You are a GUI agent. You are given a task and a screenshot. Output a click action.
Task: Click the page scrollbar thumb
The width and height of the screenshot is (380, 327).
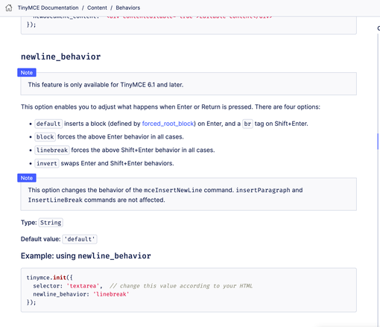coord(378,142)
